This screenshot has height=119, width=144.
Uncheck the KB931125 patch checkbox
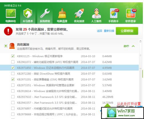[x=13, y=56]
